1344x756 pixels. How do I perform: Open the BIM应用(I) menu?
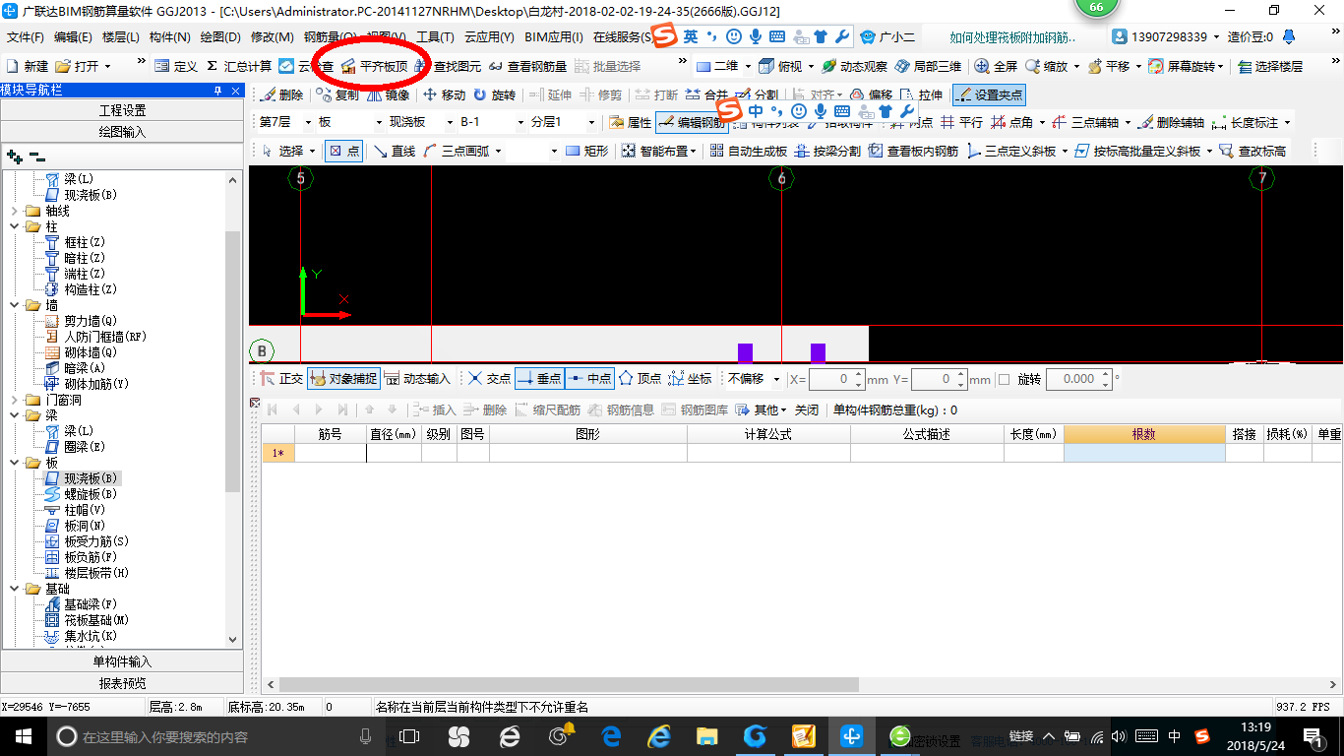pyautogui.click(x=554, y=37)
